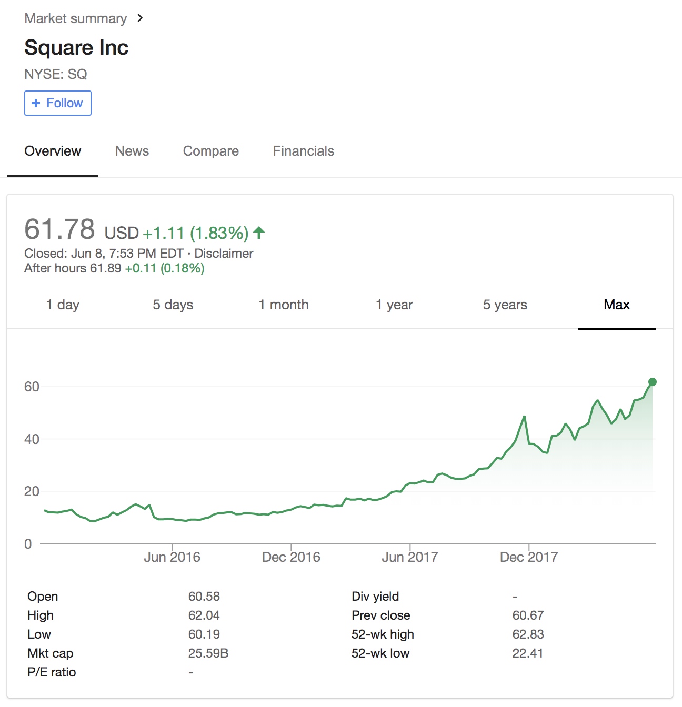
Task: Show the 1 day chart range
Action: pyautogui.click(x=63, y=305)
